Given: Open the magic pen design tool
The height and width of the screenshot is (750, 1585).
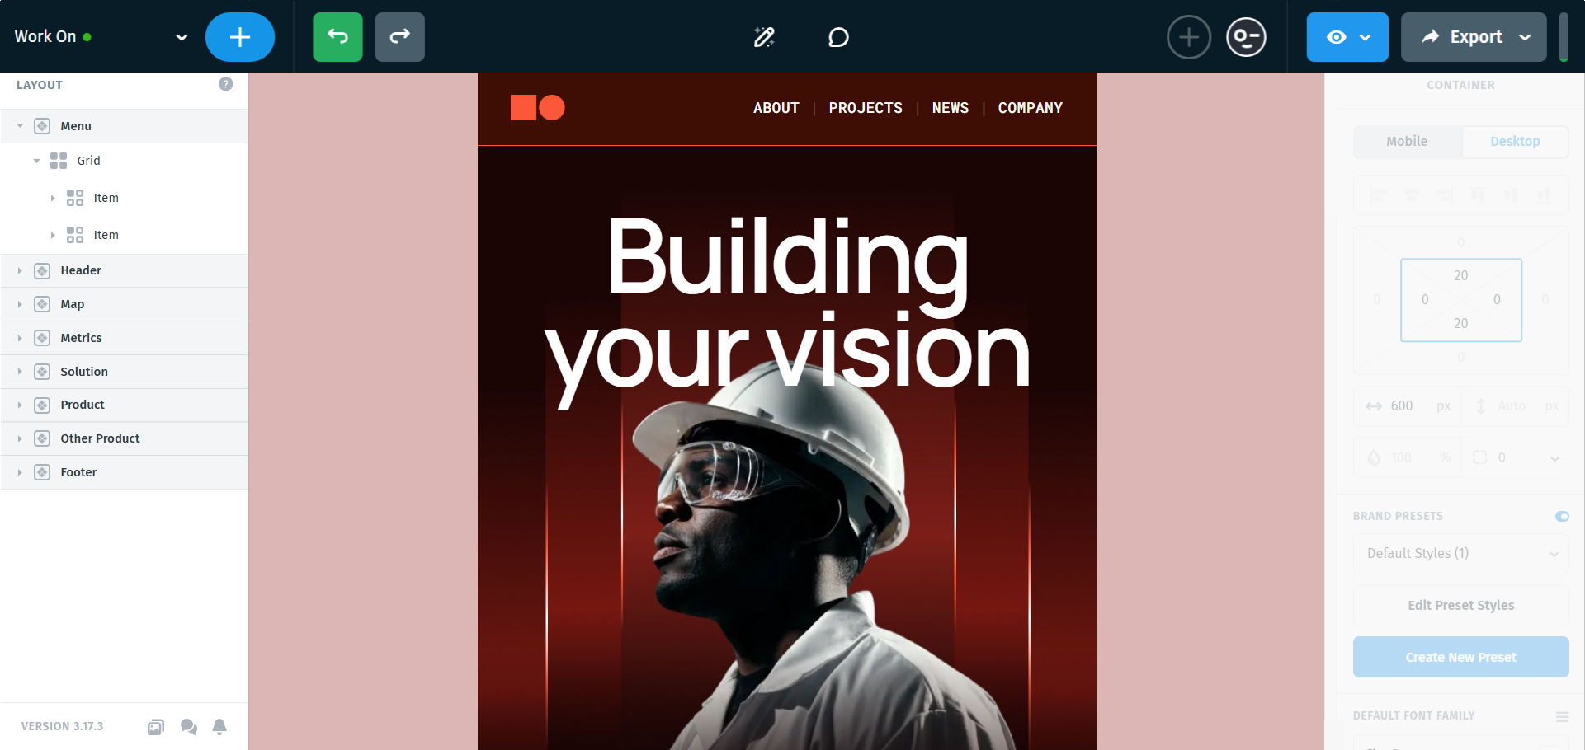Looking at the screenshot, I should 764,37.
